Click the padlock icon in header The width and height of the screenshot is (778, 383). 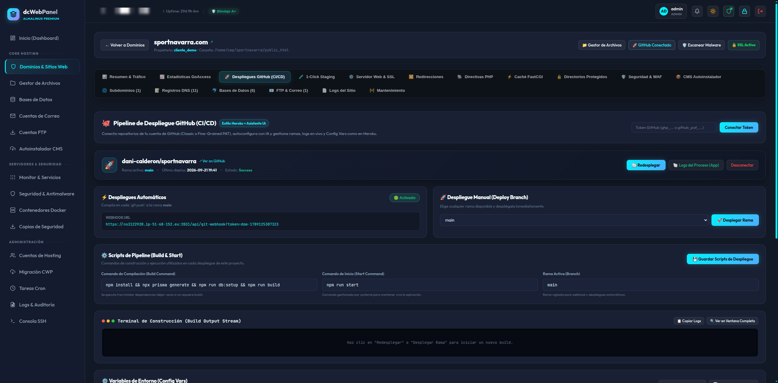coord(744,11)
